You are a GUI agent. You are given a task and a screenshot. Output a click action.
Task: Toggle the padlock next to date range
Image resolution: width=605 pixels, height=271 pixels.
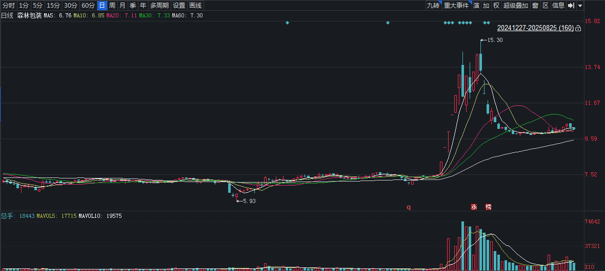[x=578, y=28]
